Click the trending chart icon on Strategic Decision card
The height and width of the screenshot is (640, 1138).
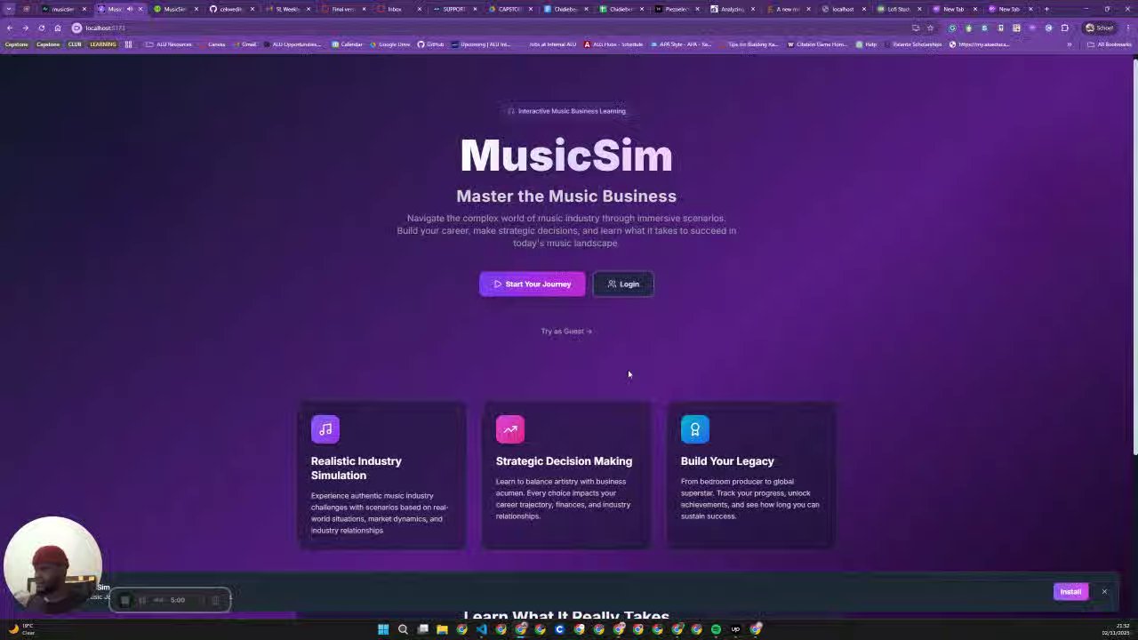pos(510,429)
